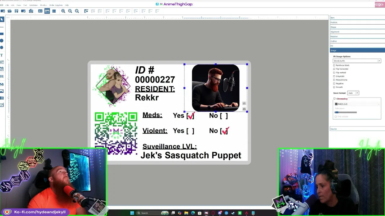Expand the Item properties section
The height and width of the screenshot is (216, 385).
pyautogui.click(x=357, y=18)
